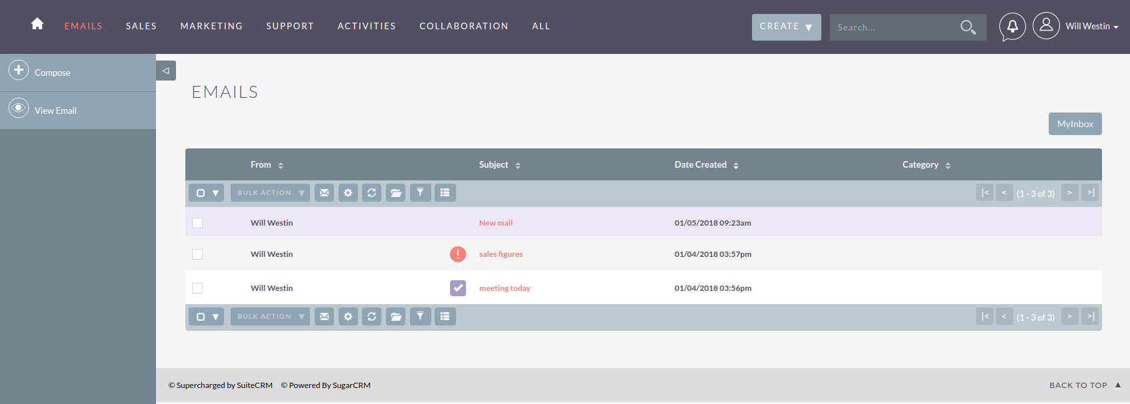Check the box for 'meeting today' email
The width and height of the screenshot is (1130, 404).
197,288
